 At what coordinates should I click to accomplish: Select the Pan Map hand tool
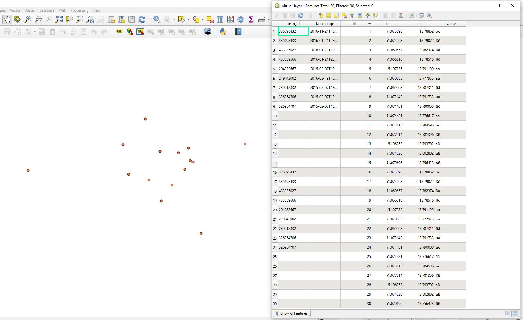point(7,19)
